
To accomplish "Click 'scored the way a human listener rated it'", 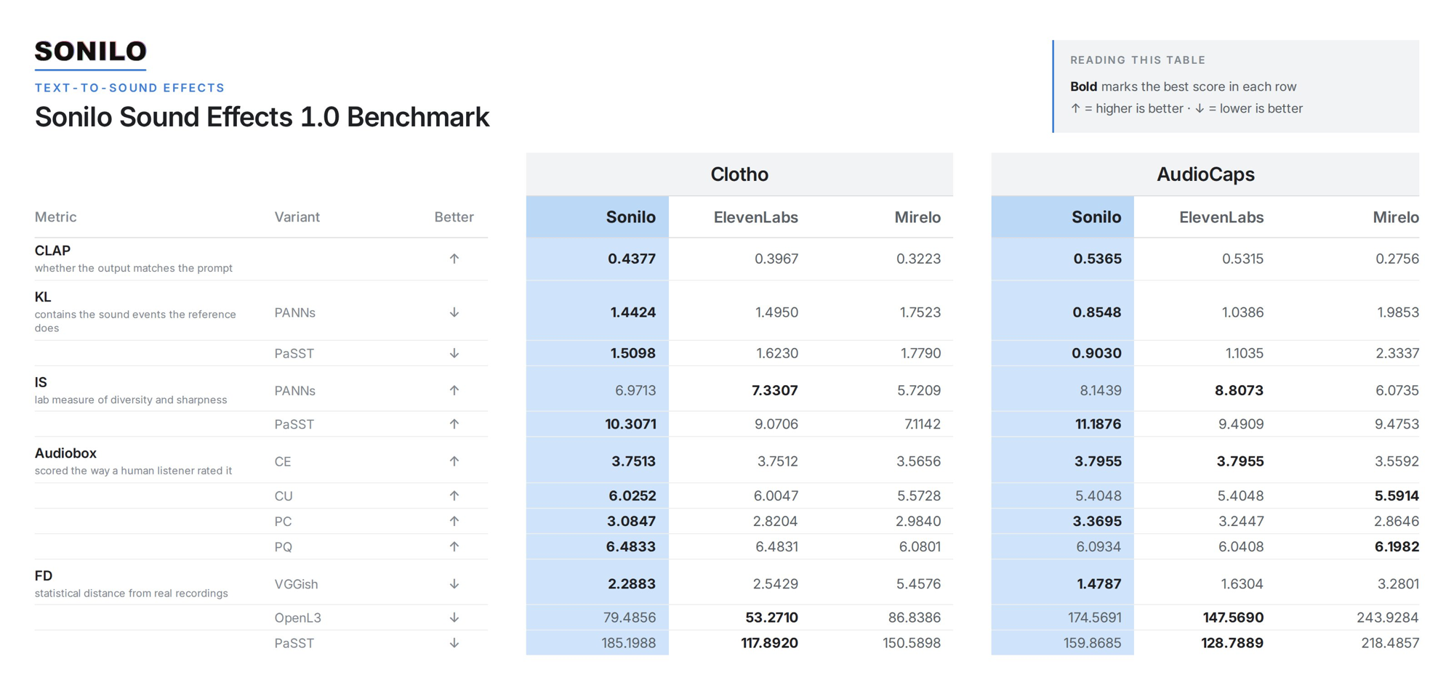I will click(x=134, y=471).
